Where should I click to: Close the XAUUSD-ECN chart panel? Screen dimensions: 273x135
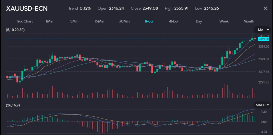click(x=265, y=8)
